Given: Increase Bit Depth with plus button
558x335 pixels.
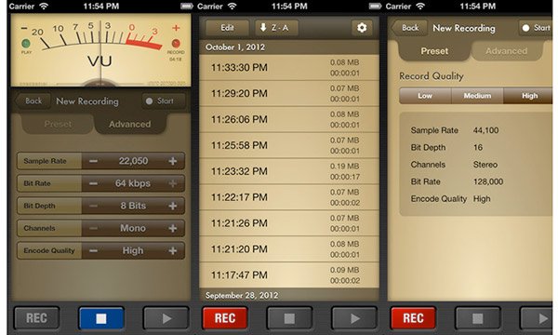Looking at the screenshot, I should [x=173, y=207].
